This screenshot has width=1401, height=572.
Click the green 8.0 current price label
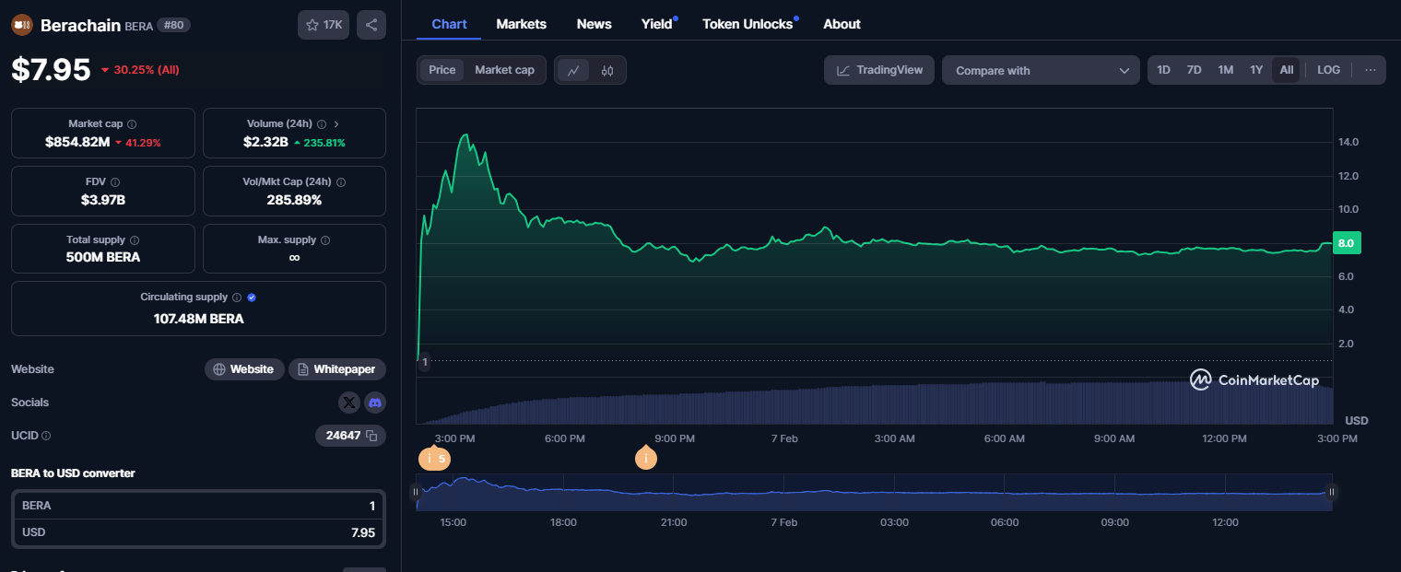tap(1346, 243)
